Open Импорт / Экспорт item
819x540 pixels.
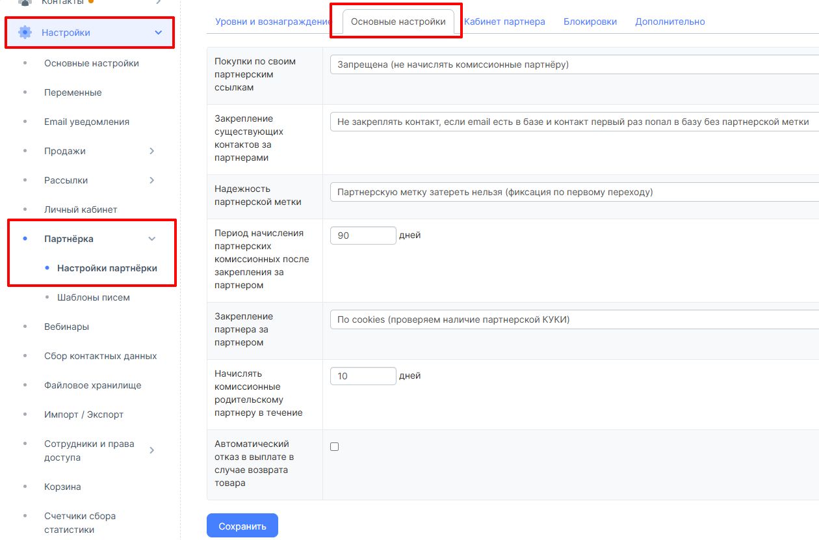[x=84, y=414]
